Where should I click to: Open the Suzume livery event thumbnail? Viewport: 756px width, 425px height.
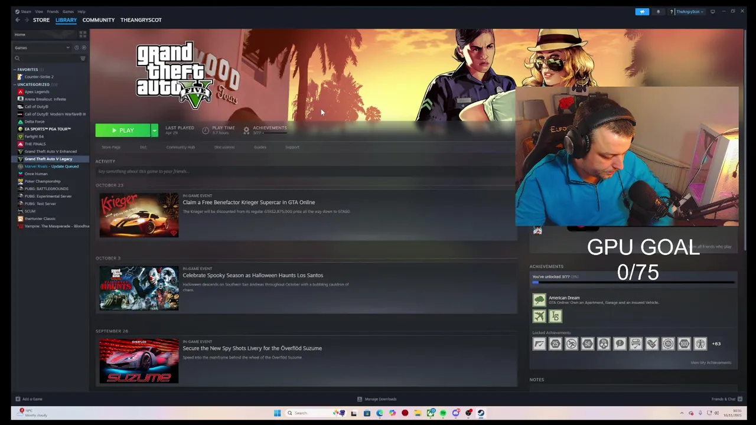(139, 361)
